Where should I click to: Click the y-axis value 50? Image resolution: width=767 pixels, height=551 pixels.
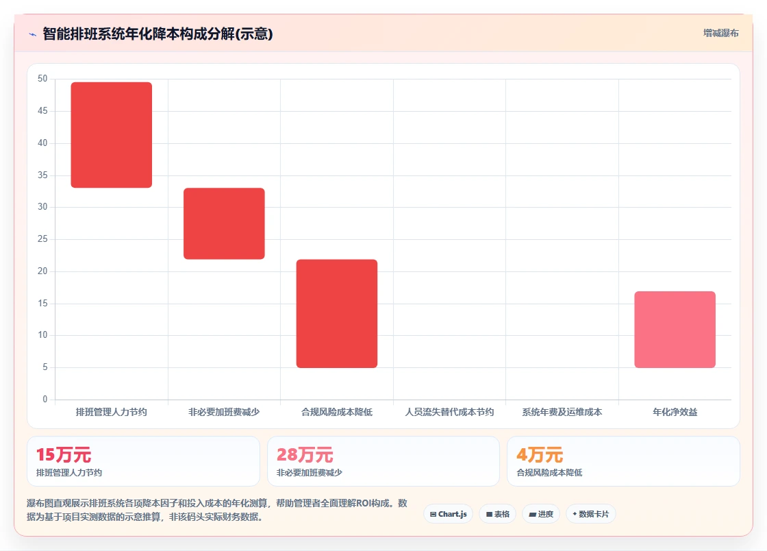(42, 79)
